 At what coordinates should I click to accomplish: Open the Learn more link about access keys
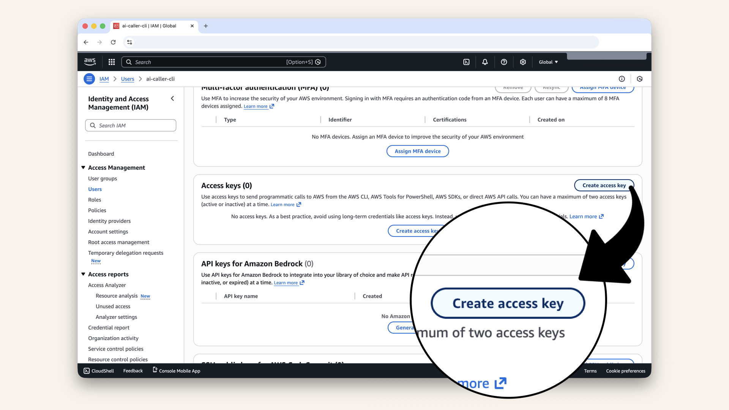click(283, 204)
